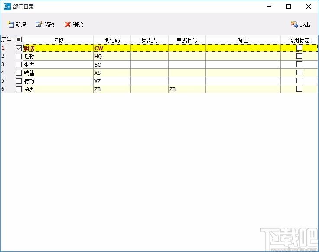Select the 财务 department name cell

59,48
